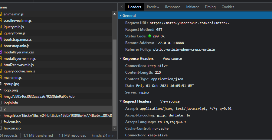Collapse the Response Headers section
The image size is (272, 140).
tap(120, 59)
